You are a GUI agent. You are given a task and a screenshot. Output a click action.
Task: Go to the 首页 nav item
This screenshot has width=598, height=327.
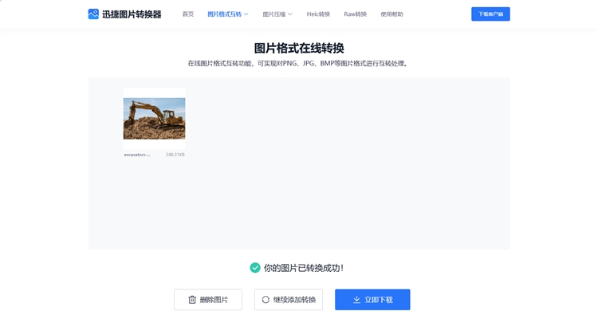(188, 14)
